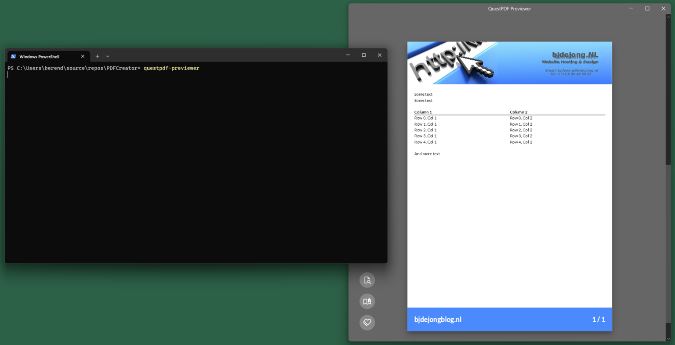The width and height of the screenshot is (675, 345).
Task: Click the bjdejongblog.nl footer link
Action: tap(438, 320)
